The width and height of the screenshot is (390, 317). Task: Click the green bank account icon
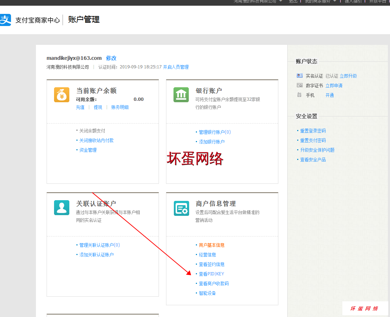[181, 95]
